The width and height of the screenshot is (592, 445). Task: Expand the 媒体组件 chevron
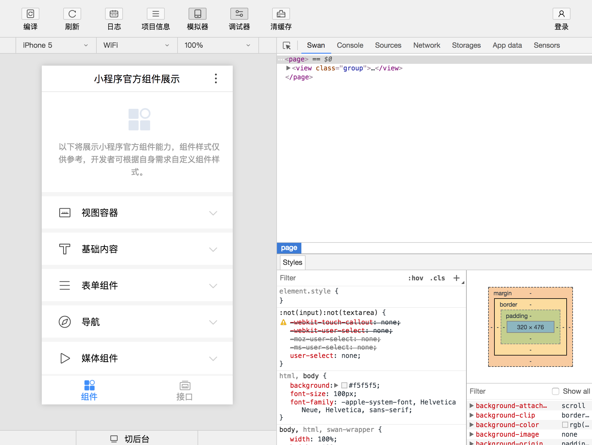click(213, 359)
